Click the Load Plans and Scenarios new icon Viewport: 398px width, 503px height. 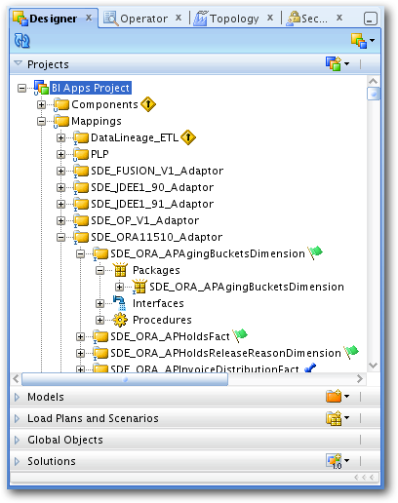pos(334,418)
